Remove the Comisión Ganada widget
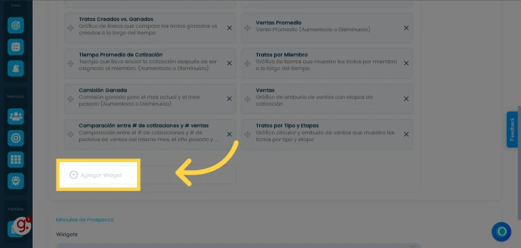 pos(229,99)
